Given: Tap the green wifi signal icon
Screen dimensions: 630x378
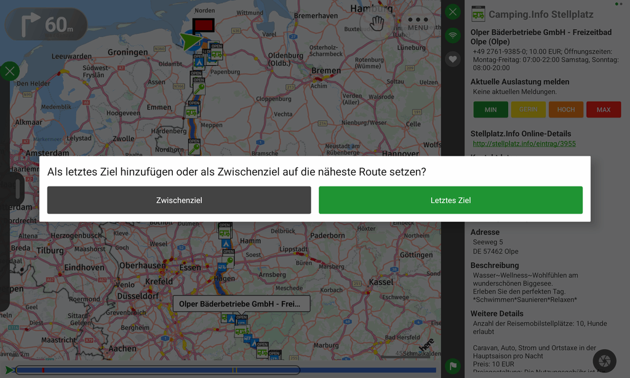Looking at the screenshot, I should pyautogui.click(x=453, y=35).
